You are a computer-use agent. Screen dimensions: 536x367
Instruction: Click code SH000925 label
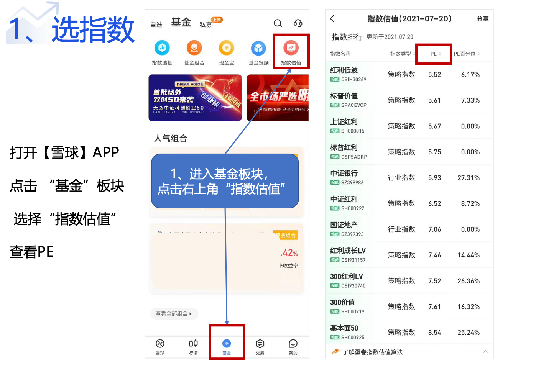click(x=353, y=338)
